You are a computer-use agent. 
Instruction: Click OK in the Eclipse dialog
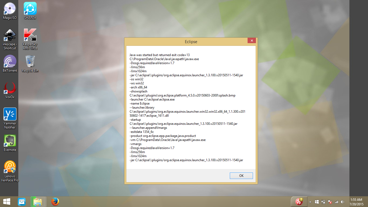coord(241,175)
